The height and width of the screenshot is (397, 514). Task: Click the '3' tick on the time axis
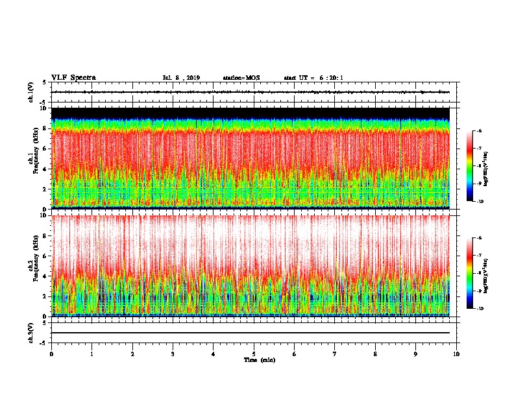(x=173, y=354)
